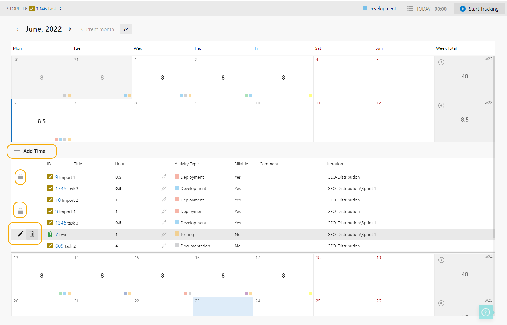Click hours value 4 on 609 task 2 row
This screenshot has height=325, width=507.
(x=116, y=246)
